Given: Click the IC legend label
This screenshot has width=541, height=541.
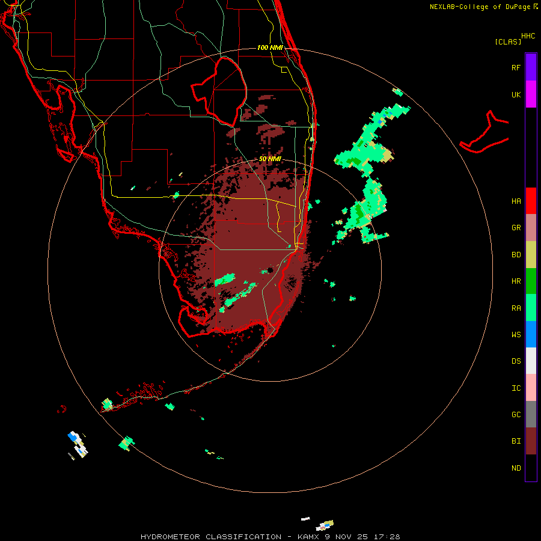Looking at the screenshot, I should pos(516,388).
